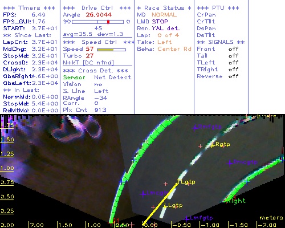Select the purple Lmcgtp cross marker

(x=143, y=194)
